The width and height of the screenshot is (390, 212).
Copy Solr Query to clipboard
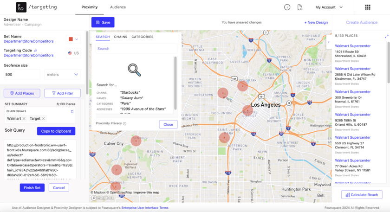coord(56,131)
